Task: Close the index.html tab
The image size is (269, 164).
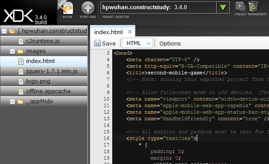Action: (130, 31)
